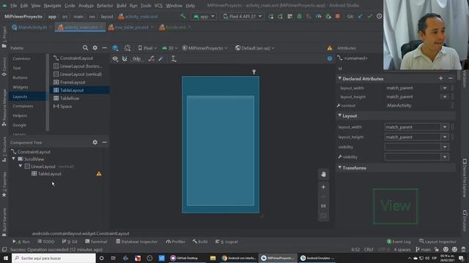Click the palette search icon

[85, 47]
